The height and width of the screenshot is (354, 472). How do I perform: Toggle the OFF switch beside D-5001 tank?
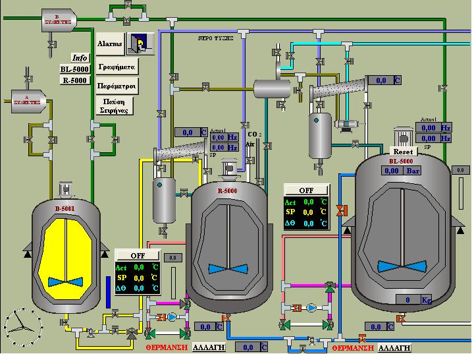tap(137, 255)
